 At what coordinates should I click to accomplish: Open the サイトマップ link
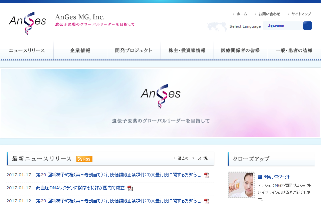(301, 14)
